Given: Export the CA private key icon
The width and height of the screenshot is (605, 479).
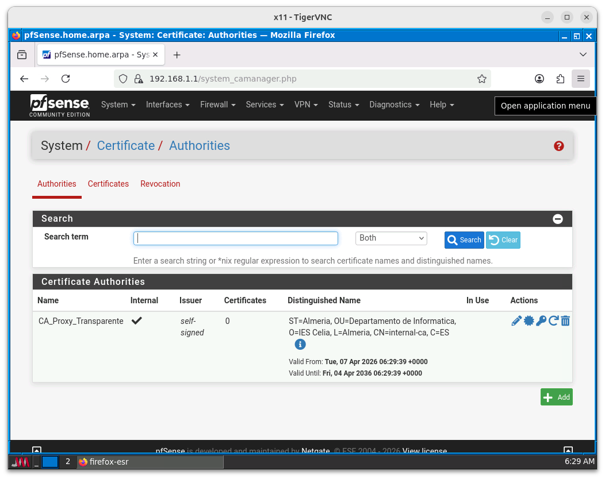Looking at the screenshot, I should (x=541, y=320).
